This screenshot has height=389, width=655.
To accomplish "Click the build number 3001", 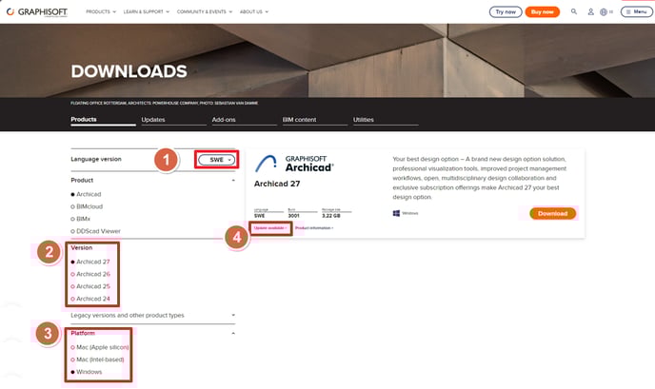I will tap(293, 216).
